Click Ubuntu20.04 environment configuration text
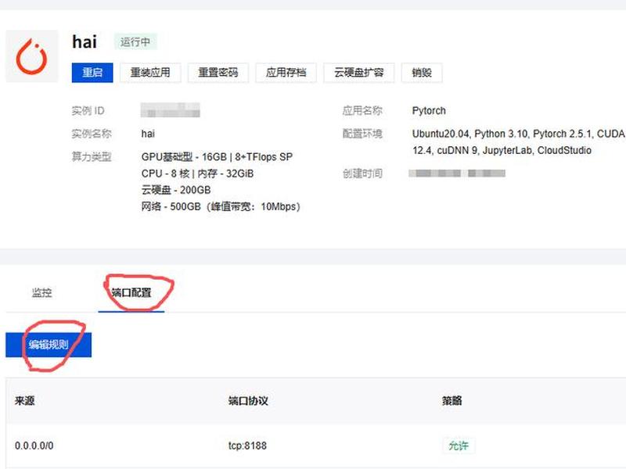 click(518, 142)
